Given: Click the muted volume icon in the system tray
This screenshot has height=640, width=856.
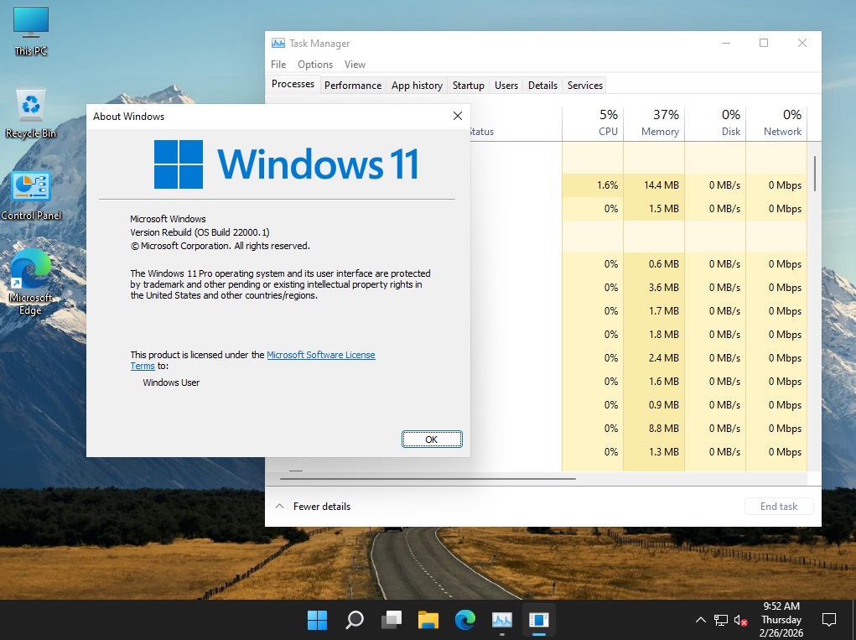Looking at the screenshot, I should pos(741,621).
